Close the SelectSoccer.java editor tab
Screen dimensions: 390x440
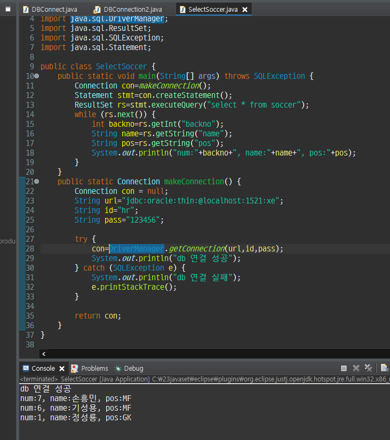point(245,10)
